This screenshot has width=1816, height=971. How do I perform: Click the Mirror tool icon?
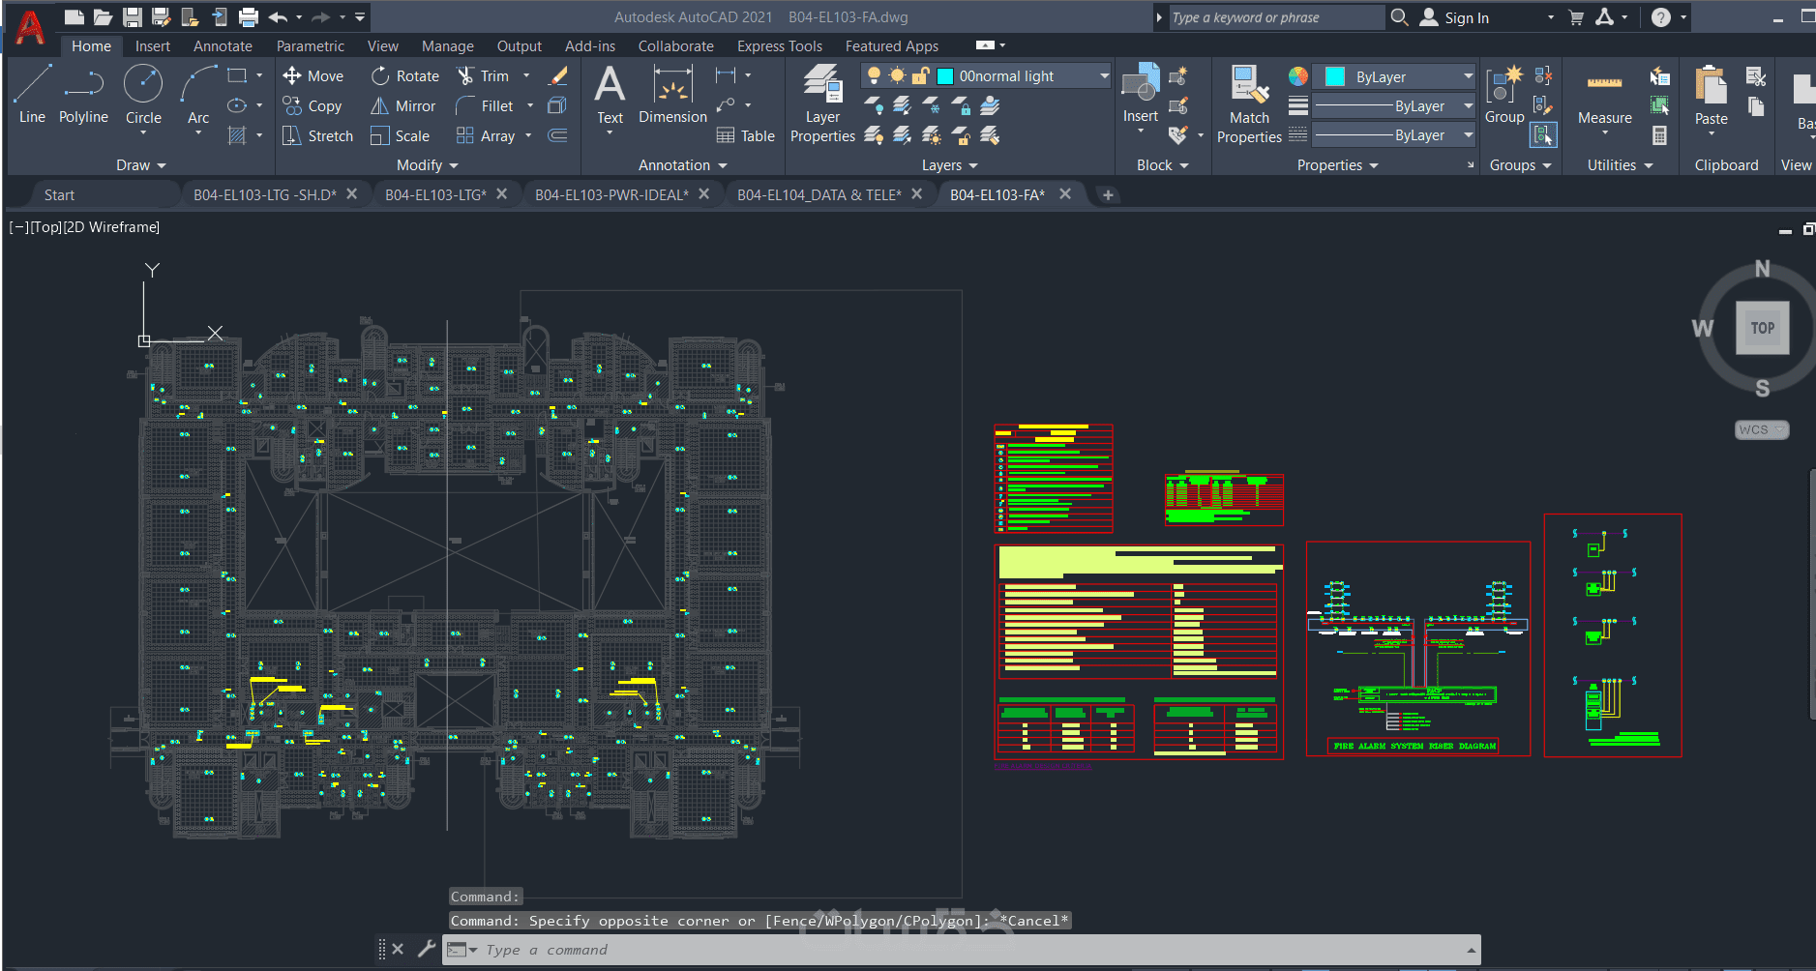(x=380, y=106)
